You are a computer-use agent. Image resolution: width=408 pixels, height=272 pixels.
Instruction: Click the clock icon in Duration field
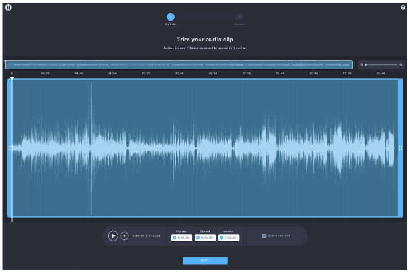pyautogui.click(x=221, y=238)
